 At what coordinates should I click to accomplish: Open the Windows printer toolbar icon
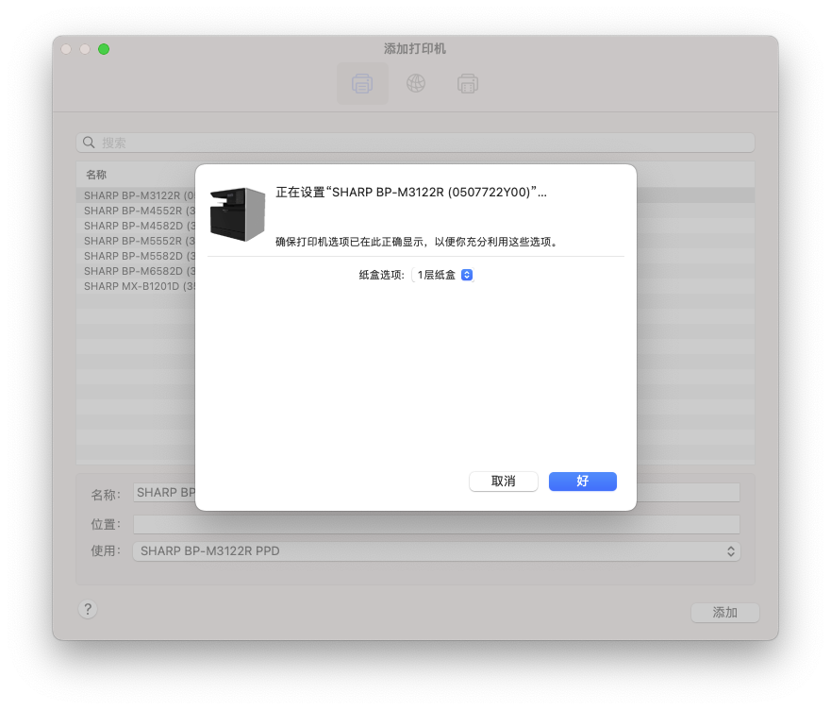468,83
